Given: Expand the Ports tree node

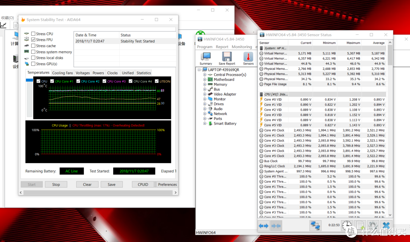Looking at the screenshot, I should coord(205,118).
